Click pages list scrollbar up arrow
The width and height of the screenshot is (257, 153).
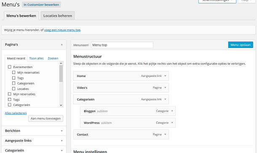point(61,63)
